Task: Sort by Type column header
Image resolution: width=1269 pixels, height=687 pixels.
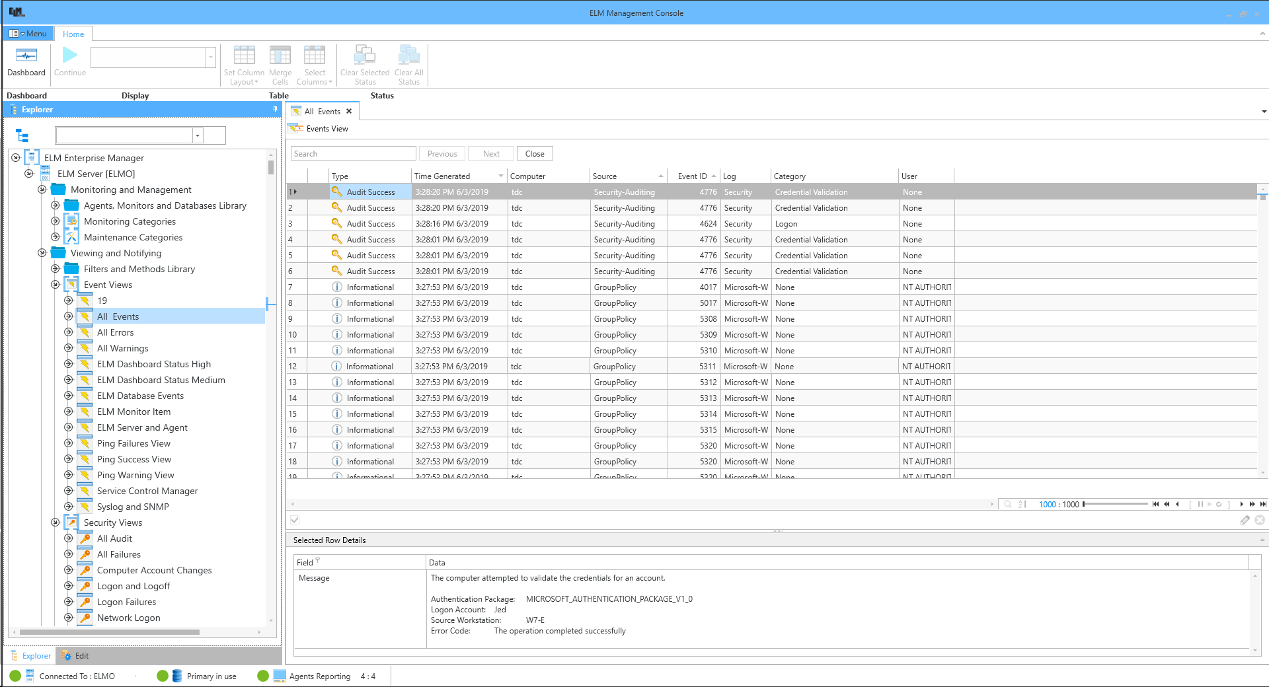Action: pyautogui.click(x=370, y=176)
